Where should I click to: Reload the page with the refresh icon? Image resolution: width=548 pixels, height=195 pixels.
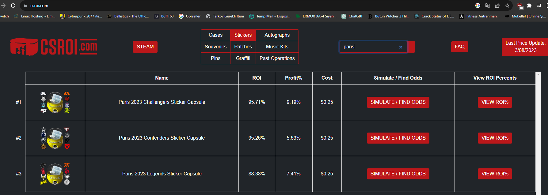(x=13, y=6)
